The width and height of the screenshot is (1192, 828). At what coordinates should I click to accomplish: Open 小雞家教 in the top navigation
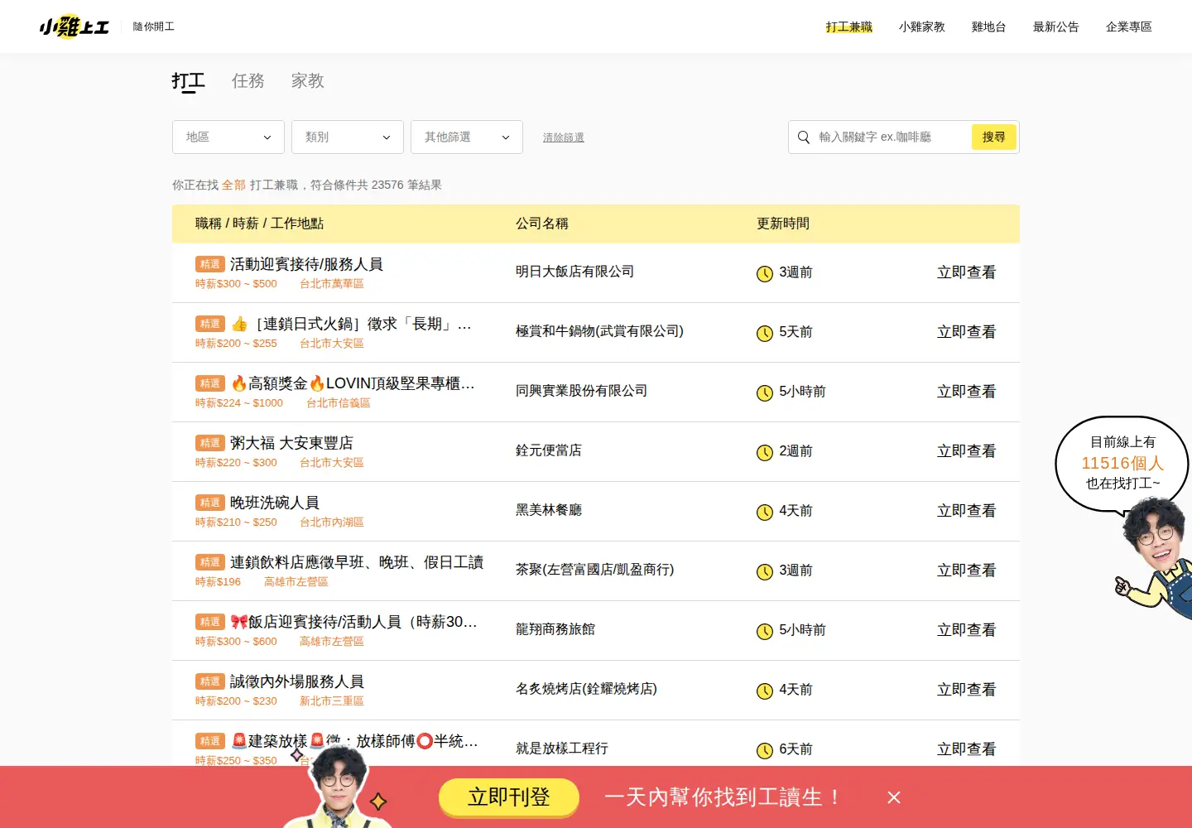[x=922, y=26]
